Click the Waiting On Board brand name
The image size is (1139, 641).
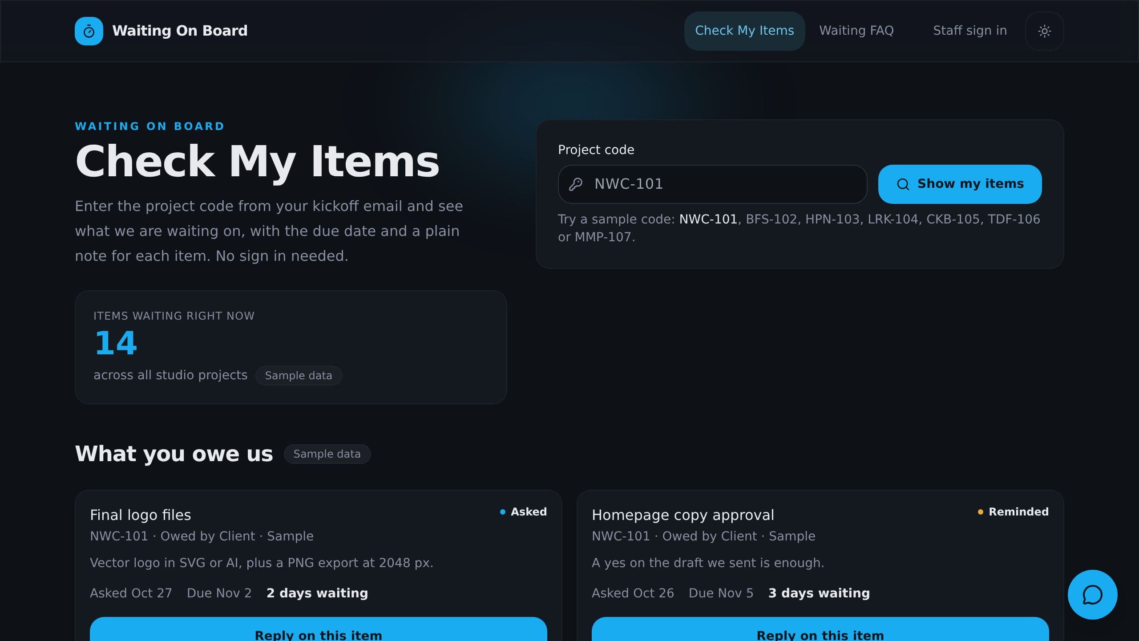pyautogui.click(x=180, y=31)
